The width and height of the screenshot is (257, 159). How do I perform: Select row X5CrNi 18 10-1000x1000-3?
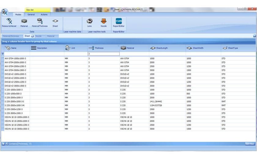click(128, 117)
